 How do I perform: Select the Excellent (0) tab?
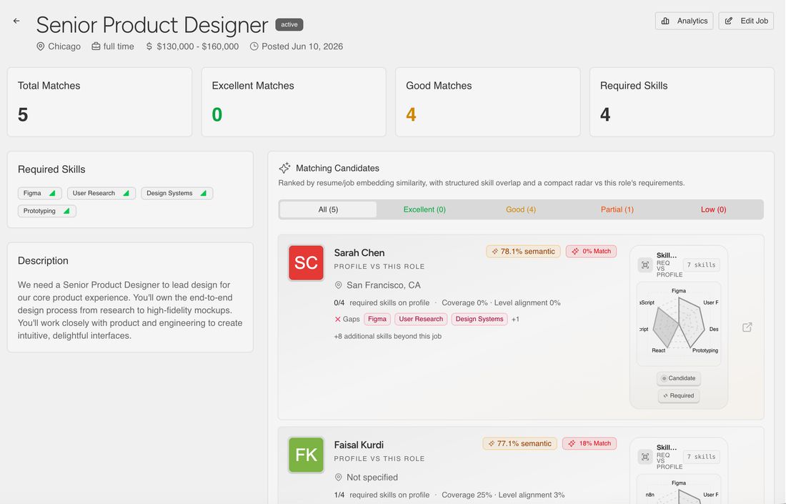click(424, 209)
